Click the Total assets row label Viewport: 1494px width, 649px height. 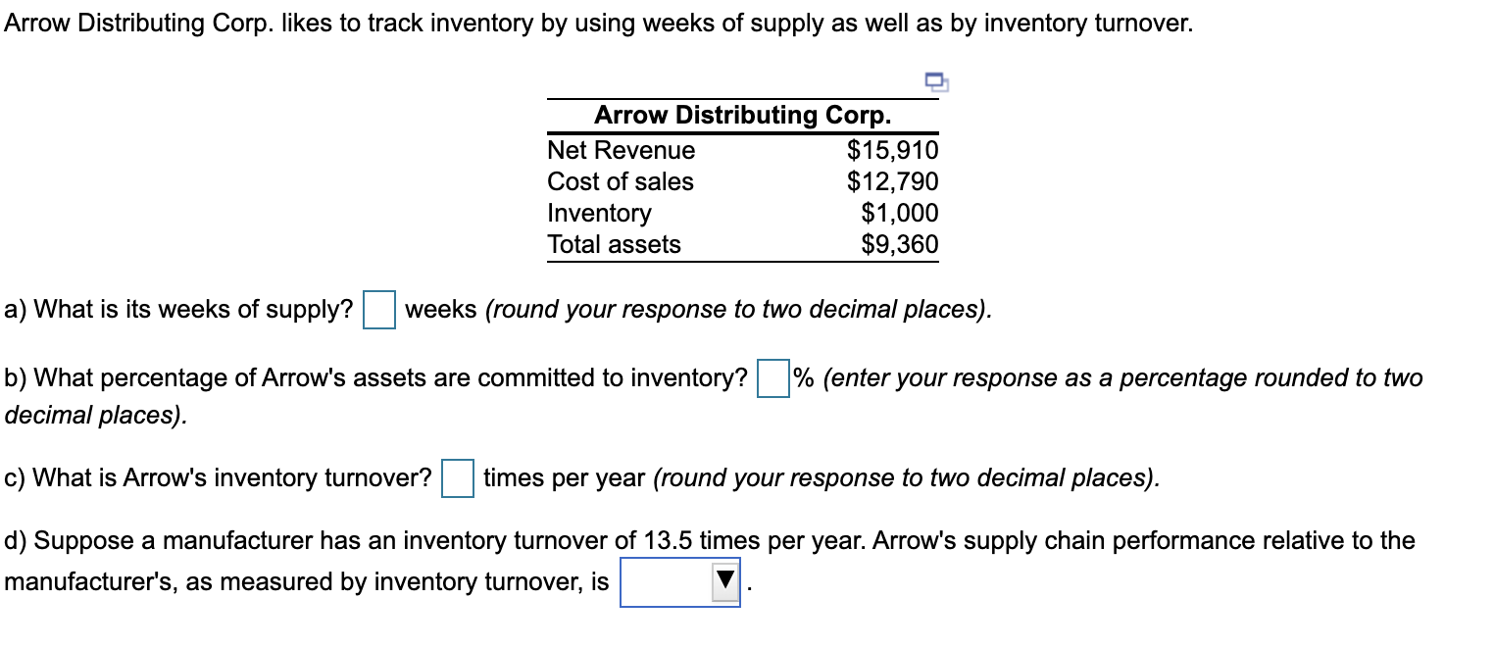tap(613, 244)
